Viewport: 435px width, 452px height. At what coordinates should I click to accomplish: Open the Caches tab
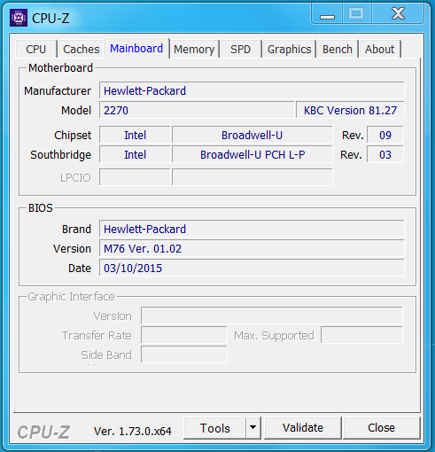coord(81,49)
